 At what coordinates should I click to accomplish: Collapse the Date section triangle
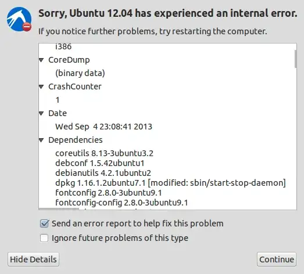41,113
